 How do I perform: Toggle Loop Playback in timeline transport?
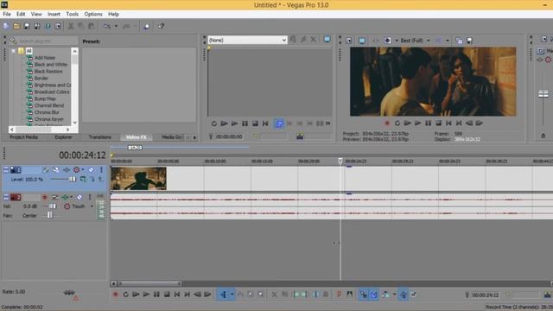[x=125, y=295]
